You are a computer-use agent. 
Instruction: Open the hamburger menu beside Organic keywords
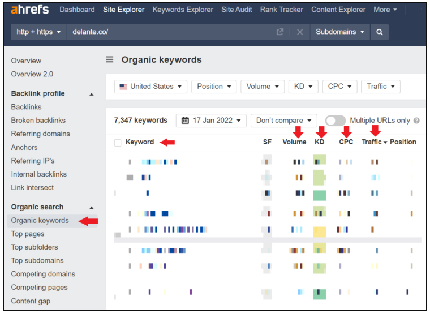(109, 59)
